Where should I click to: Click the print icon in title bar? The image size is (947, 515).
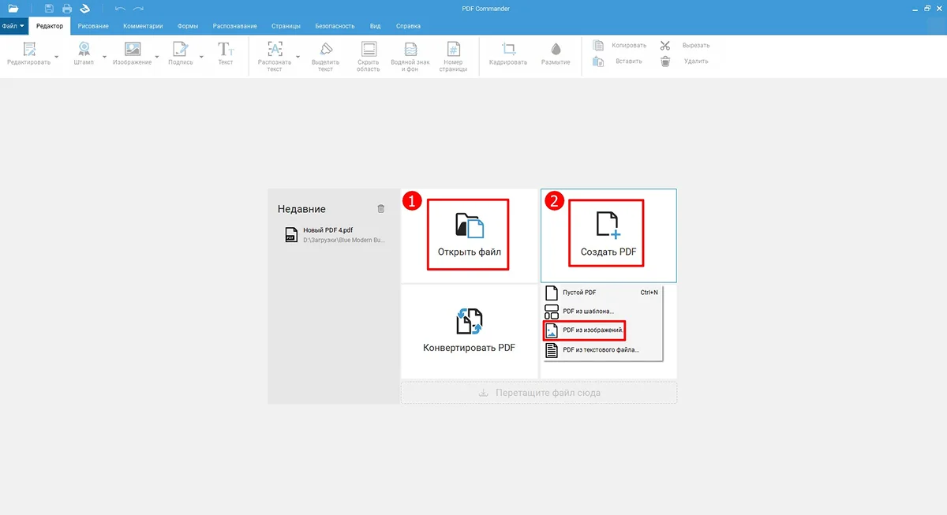coord(67,9)
